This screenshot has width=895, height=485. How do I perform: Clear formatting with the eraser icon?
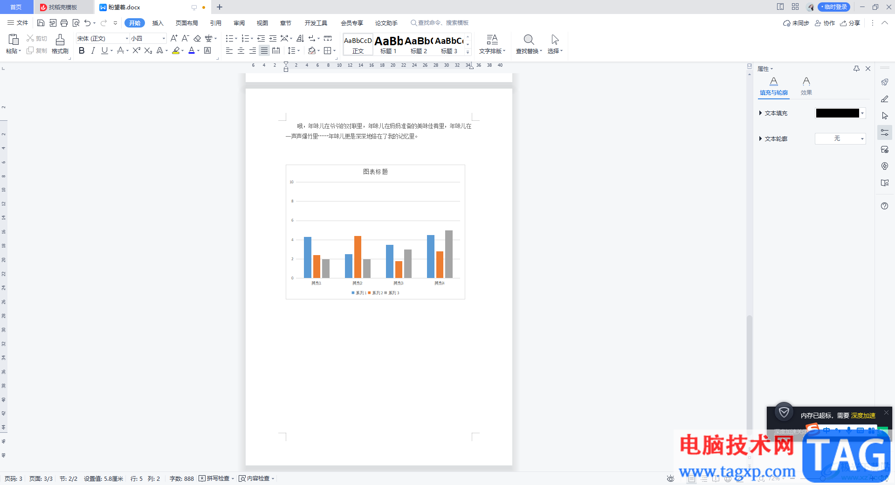click(x=197, y=38)
